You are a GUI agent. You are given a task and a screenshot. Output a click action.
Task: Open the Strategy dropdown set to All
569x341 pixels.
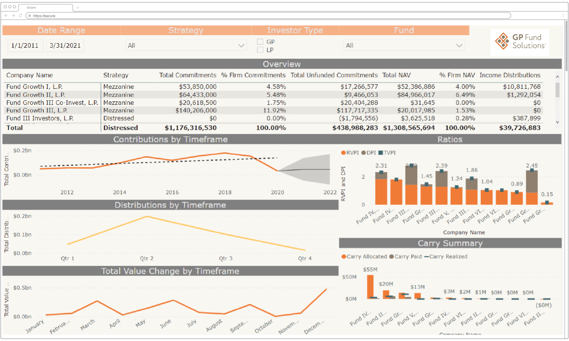pyautogui.click(x=186, y=46)
